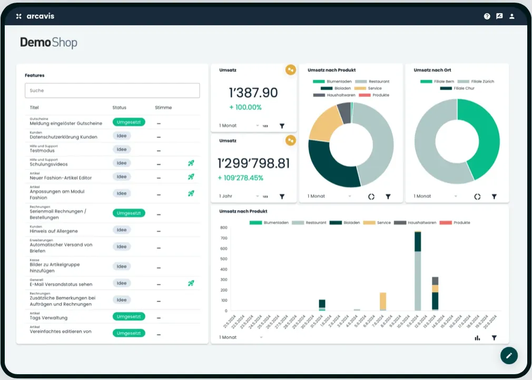The width and height of the screenshot is (532, 380).
Task: Open the 1 Jahr period dropdown
Action: pyautogui.click(x=239, y=196)
